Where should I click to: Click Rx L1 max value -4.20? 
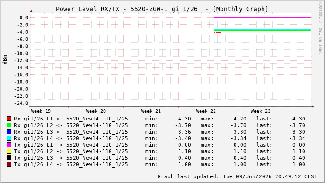pos(238,119)
